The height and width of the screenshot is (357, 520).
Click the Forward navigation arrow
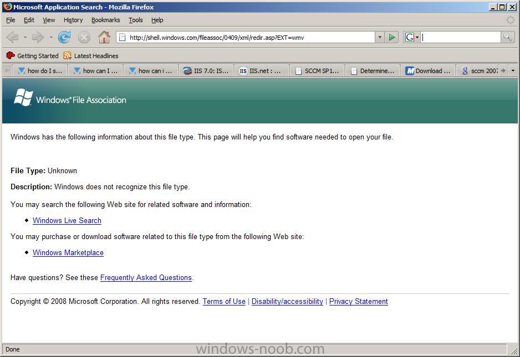(x=38, y=37)
